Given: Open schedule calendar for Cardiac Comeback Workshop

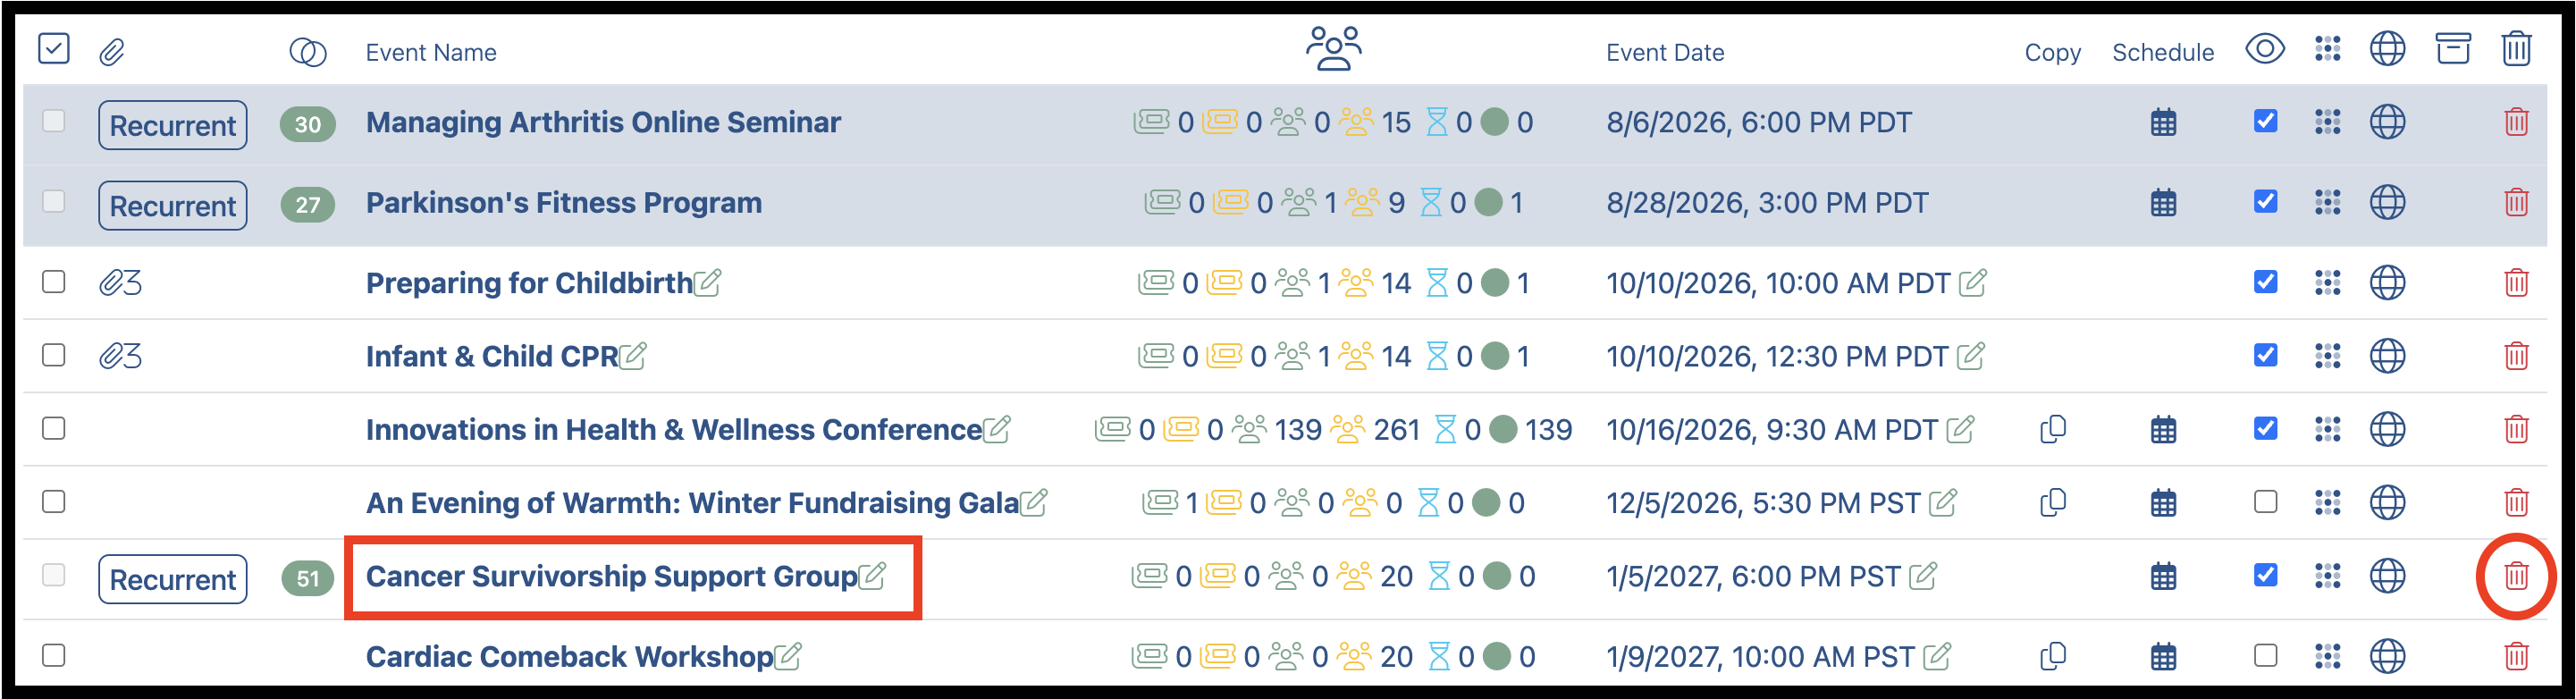Looking at the screenshot, I should (2163, 656).
